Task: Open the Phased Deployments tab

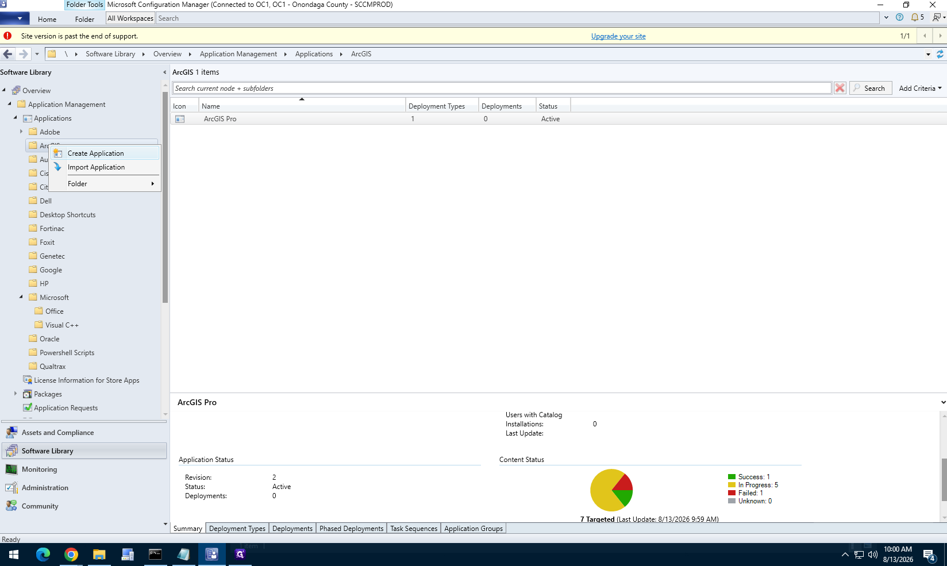Action: click(351, 529)
